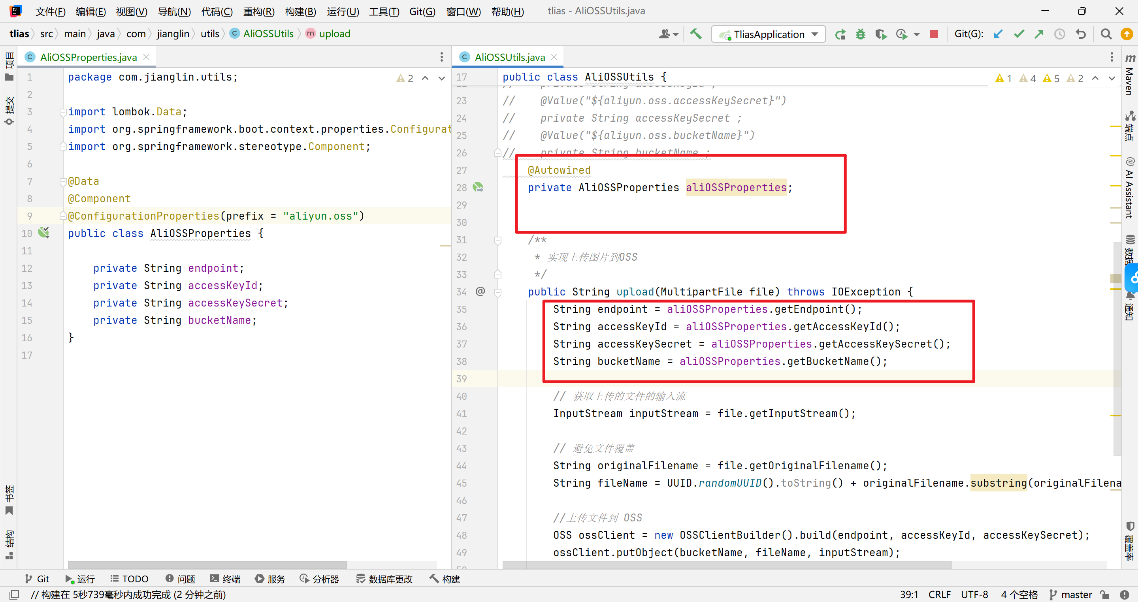Click the right editor horizontal scrollbar
This screenshot has width=1138, height=602.
click(x=727, y=564)
